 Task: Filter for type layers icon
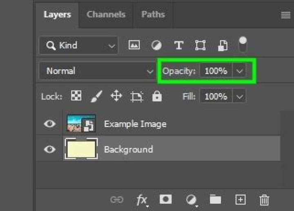(x=178, y=45)
